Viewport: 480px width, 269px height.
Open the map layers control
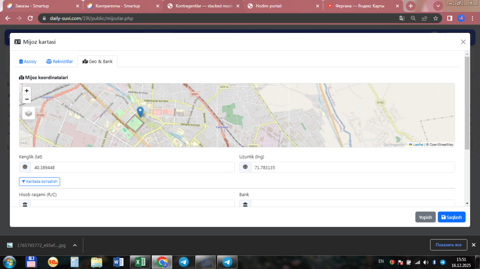29,113
